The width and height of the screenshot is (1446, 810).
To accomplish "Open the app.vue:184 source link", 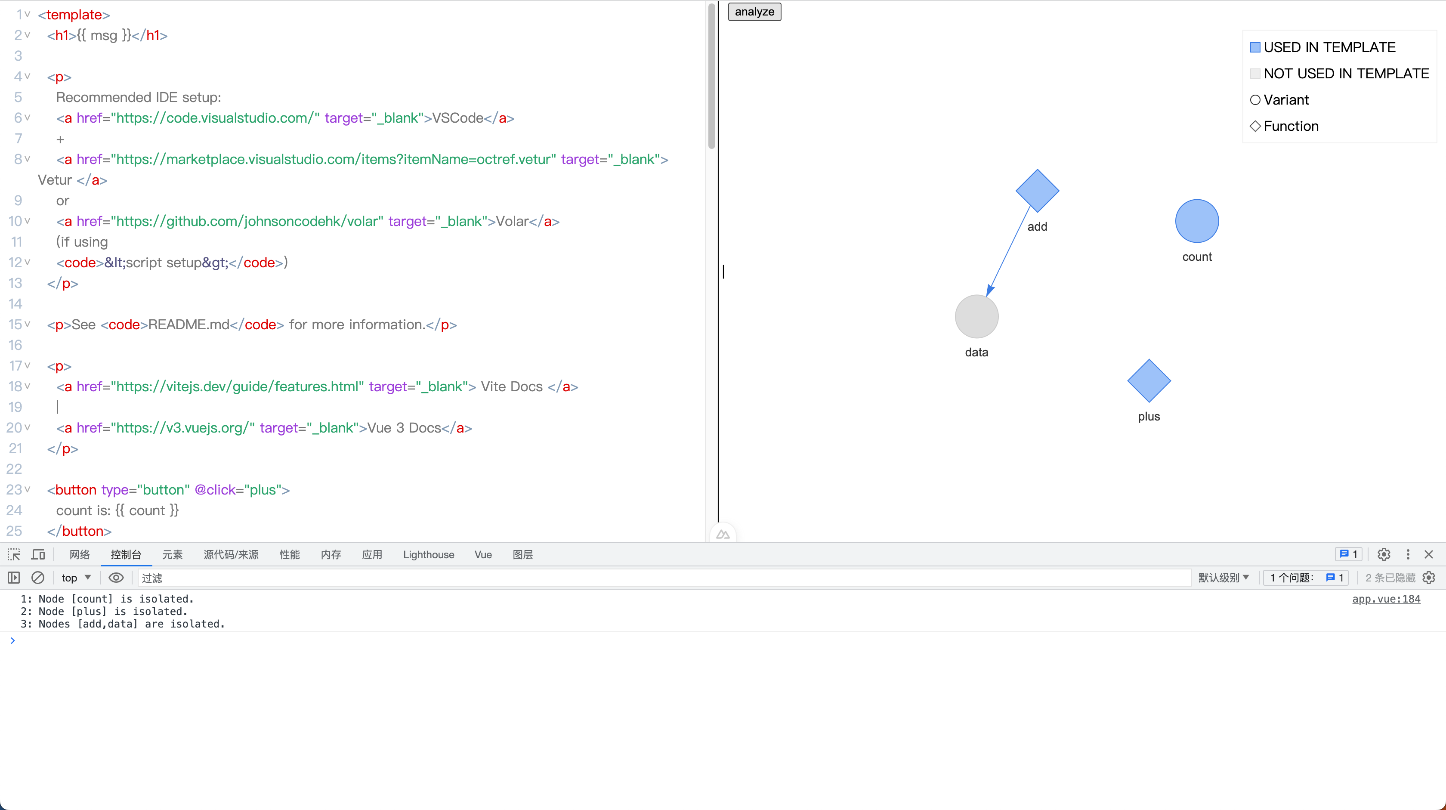I will (1386, 599).
